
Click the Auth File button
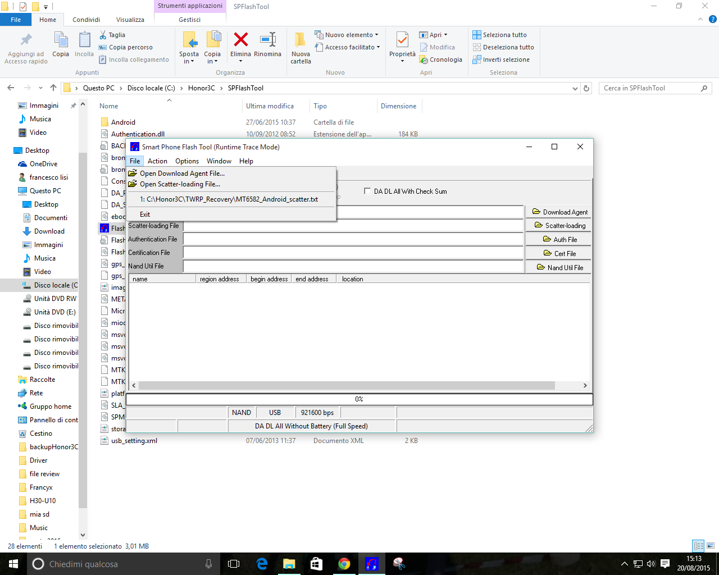[x=559, y=239]
